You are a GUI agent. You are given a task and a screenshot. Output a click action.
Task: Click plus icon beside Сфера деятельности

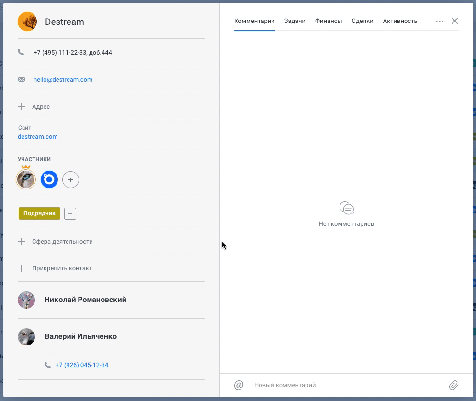pos(21,242)
